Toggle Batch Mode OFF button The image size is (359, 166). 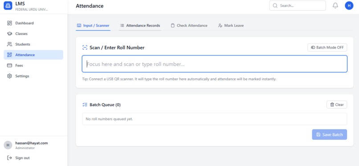[327, 47]
